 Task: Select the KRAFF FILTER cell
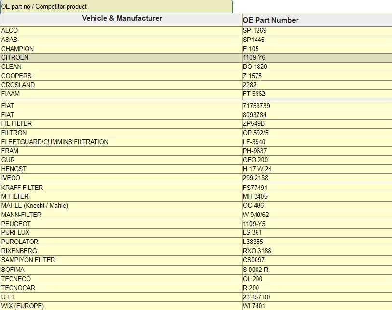pyautogui.click(x=121, y=188)
